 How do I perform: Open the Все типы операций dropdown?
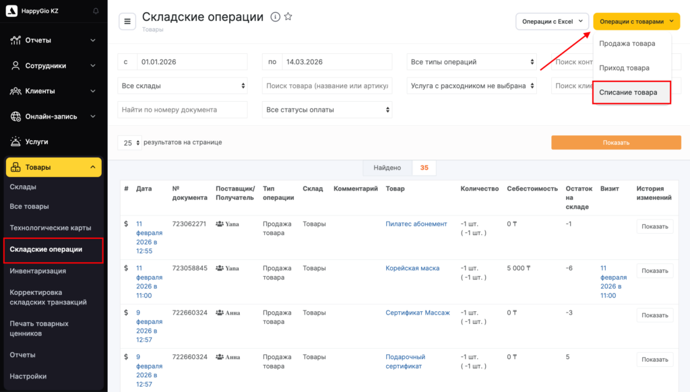[472, 62]
